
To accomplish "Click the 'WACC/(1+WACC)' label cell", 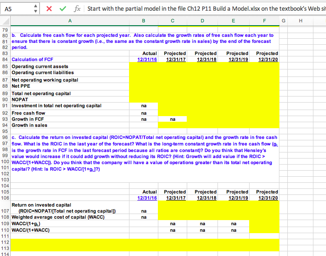I will 70,230.
